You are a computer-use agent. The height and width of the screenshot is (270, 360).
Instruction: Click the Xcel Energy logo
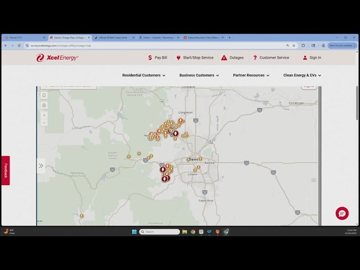(57, 57)
